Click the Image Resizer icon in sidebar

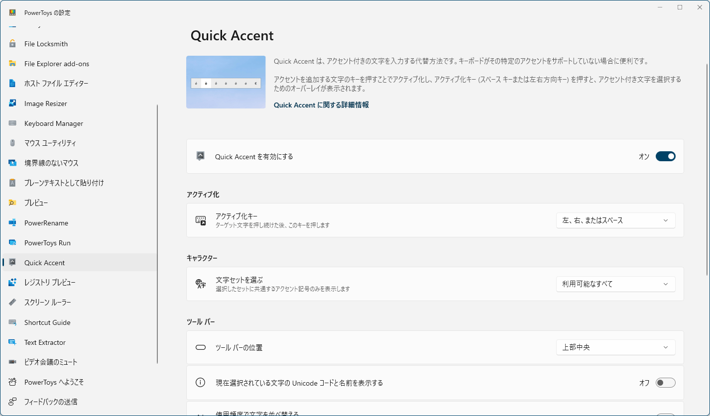pyautogui.click(x=12, y=104)
